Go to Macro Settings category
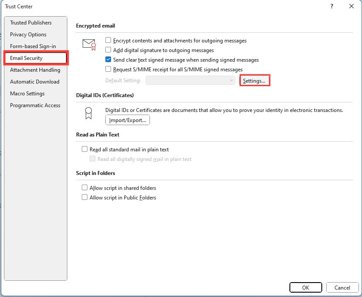The image size is (362, 297). pos(27,94)
